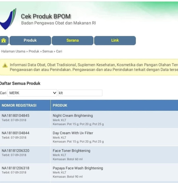Click the yellow warning triangle icon
The width and height of the screenshot is (178, 183).
click(x=5, y=65)
